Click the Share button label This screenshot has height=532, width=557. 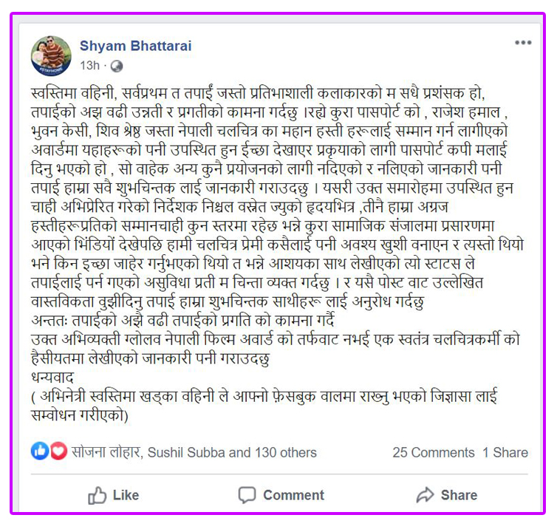click(x=459, y=495)
